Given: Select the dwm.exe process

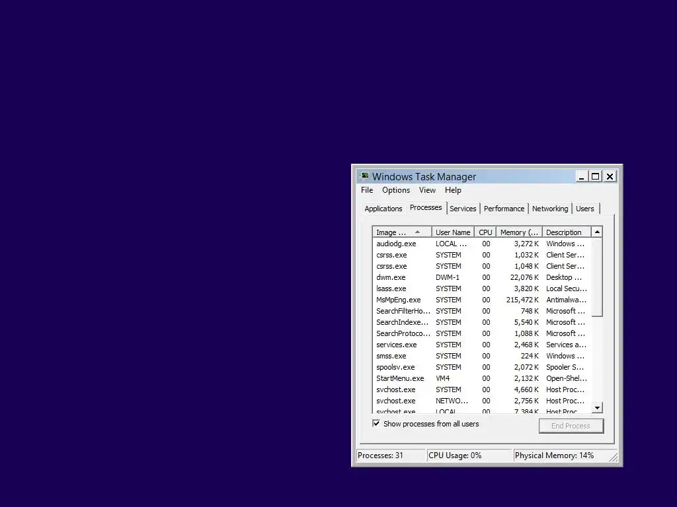Looking at the screenshot, I should 482,277.
